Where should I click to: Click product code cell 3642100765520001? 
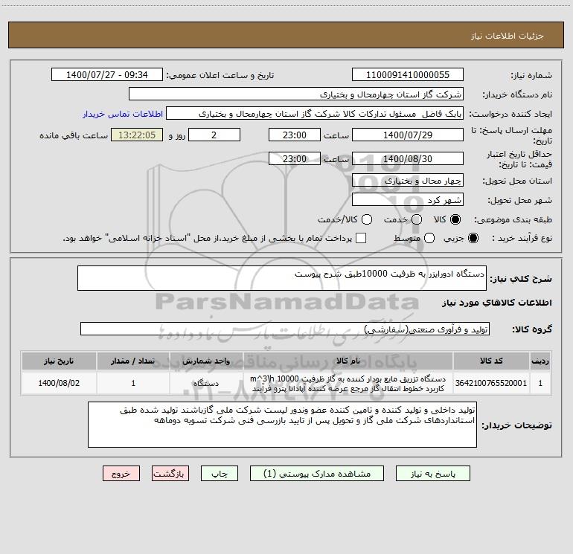click(x=491, y=383)
